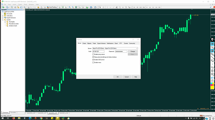Zoom out on the chart
This screenshot has height=120, width=215.
coord(73,7)
